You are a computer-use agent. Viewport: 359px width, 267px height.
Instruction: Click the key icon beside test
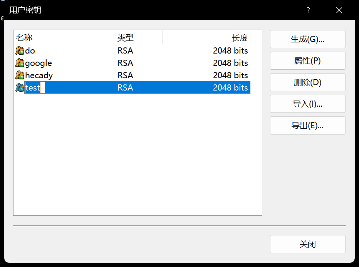pyautogui.click(x=20, y=87)
